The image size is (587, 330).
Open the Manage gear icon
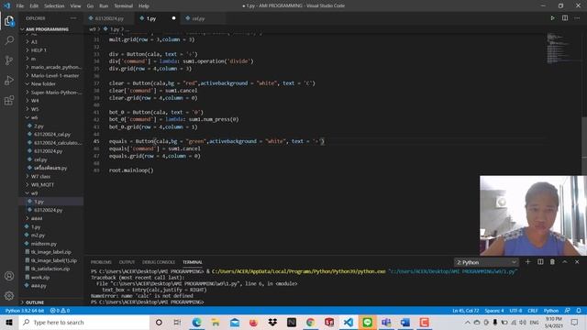(x=9, y=295)
